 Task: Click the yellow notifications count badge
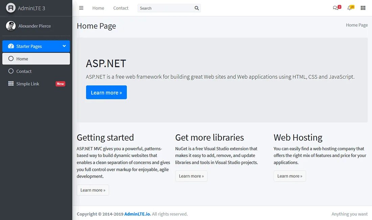[352, 7]
